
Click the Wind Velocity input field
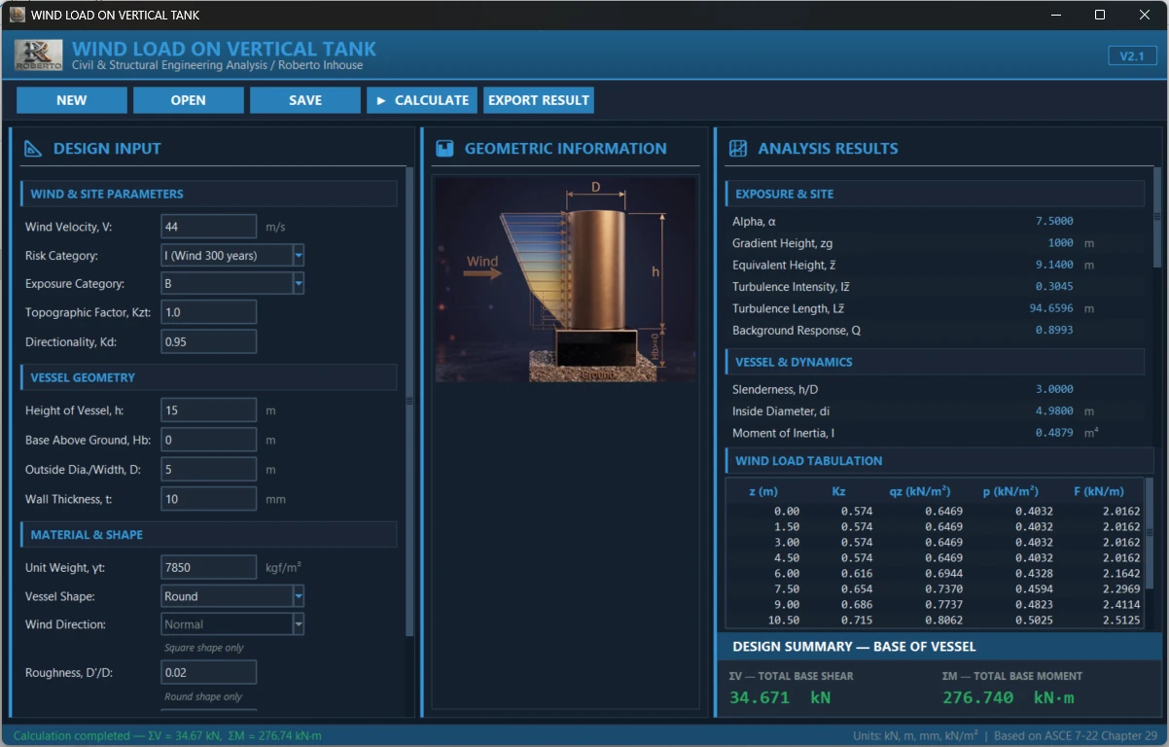click(x=208, y=227)
